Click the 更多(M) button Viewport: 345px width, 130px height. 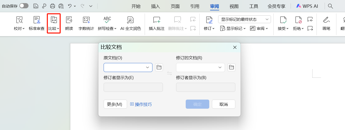115,104
